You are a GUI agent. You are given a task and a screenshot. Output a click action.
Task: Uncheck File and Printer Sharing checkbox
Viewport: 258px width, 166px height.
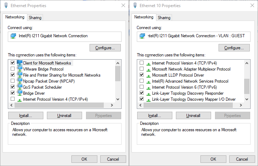pyautogui.click(x=12, y=75)
